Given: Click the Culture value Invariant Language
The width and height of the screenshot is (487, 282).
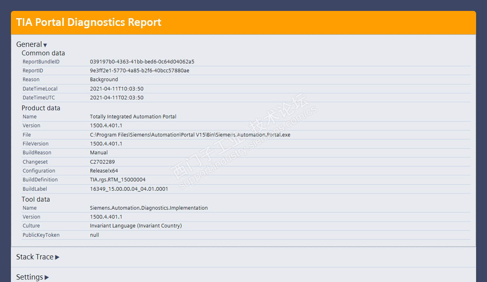Looking at the screenshot, I should coord(136,226).
